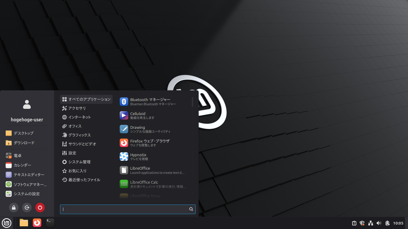Close the menu via the Linux Mint button
The image size is (408, 229).
pyautogui.click(x=7, y=223)
